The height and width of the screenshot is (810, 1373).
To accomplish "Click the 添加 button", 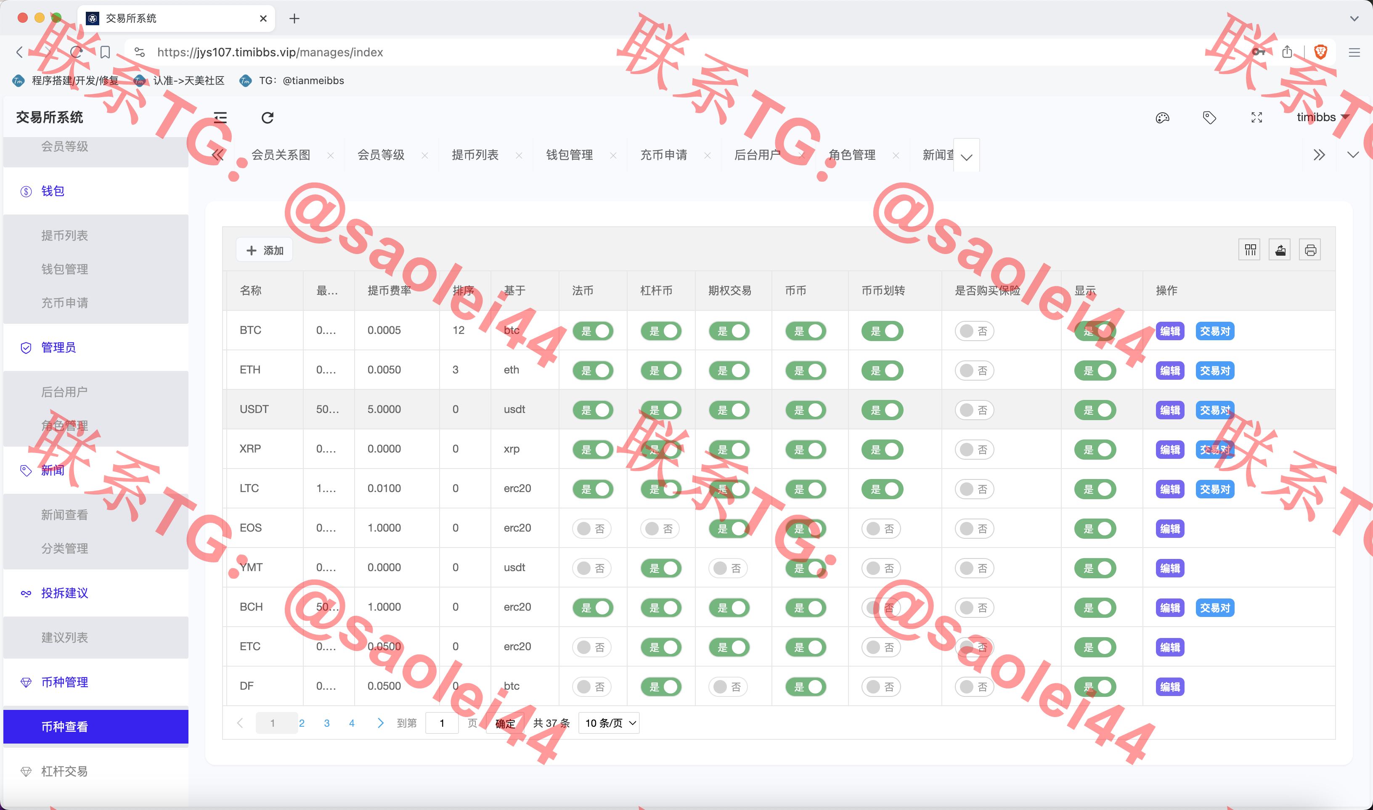I will [x=265, y=251].
